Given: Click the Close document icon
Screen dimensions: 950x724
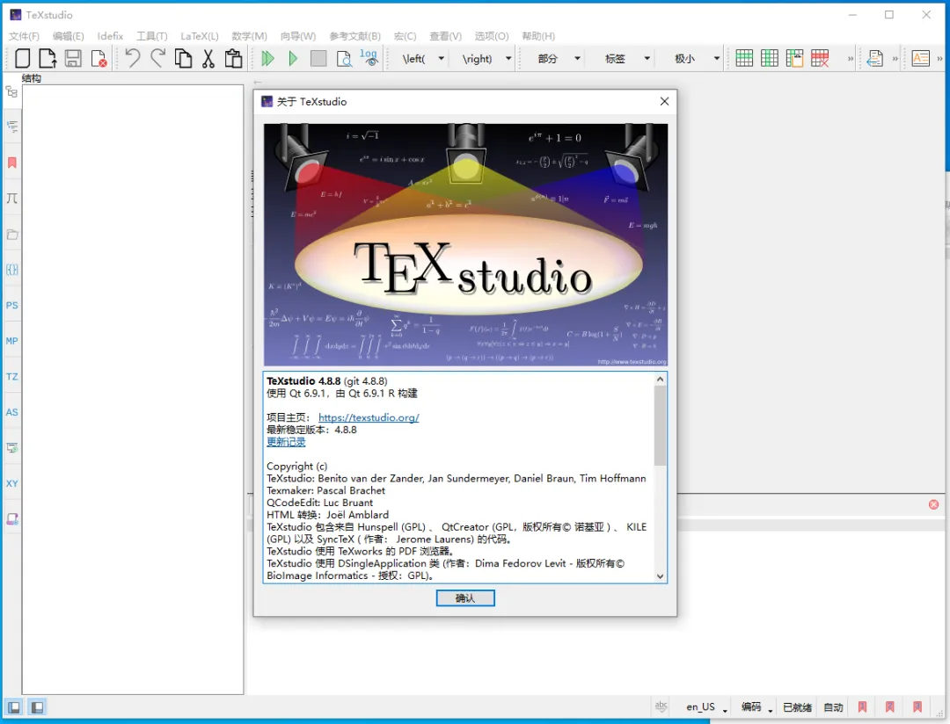Looking at the screenshot, I should coord(99,59).
